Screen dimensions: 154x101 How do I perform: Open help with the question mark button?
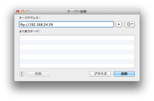coord(22,74)
